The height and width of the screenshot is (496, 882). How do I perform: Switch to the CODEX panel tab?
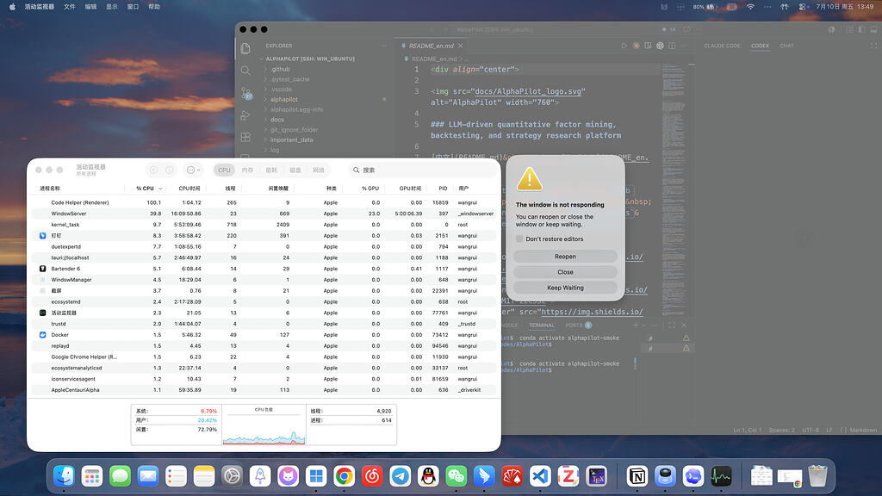[x=760, y=46]
